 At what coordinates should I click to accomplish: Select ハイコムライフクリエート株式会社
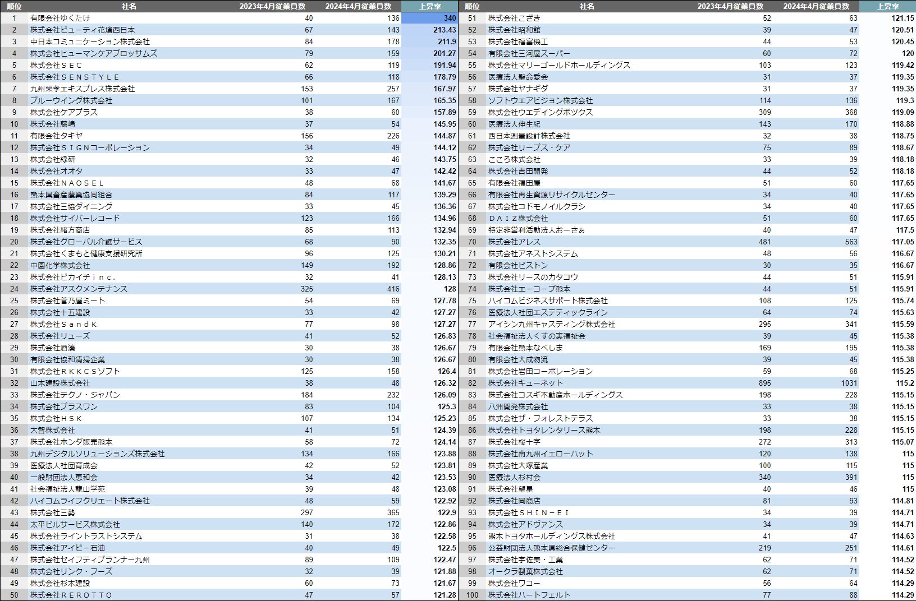pos(90,501)
